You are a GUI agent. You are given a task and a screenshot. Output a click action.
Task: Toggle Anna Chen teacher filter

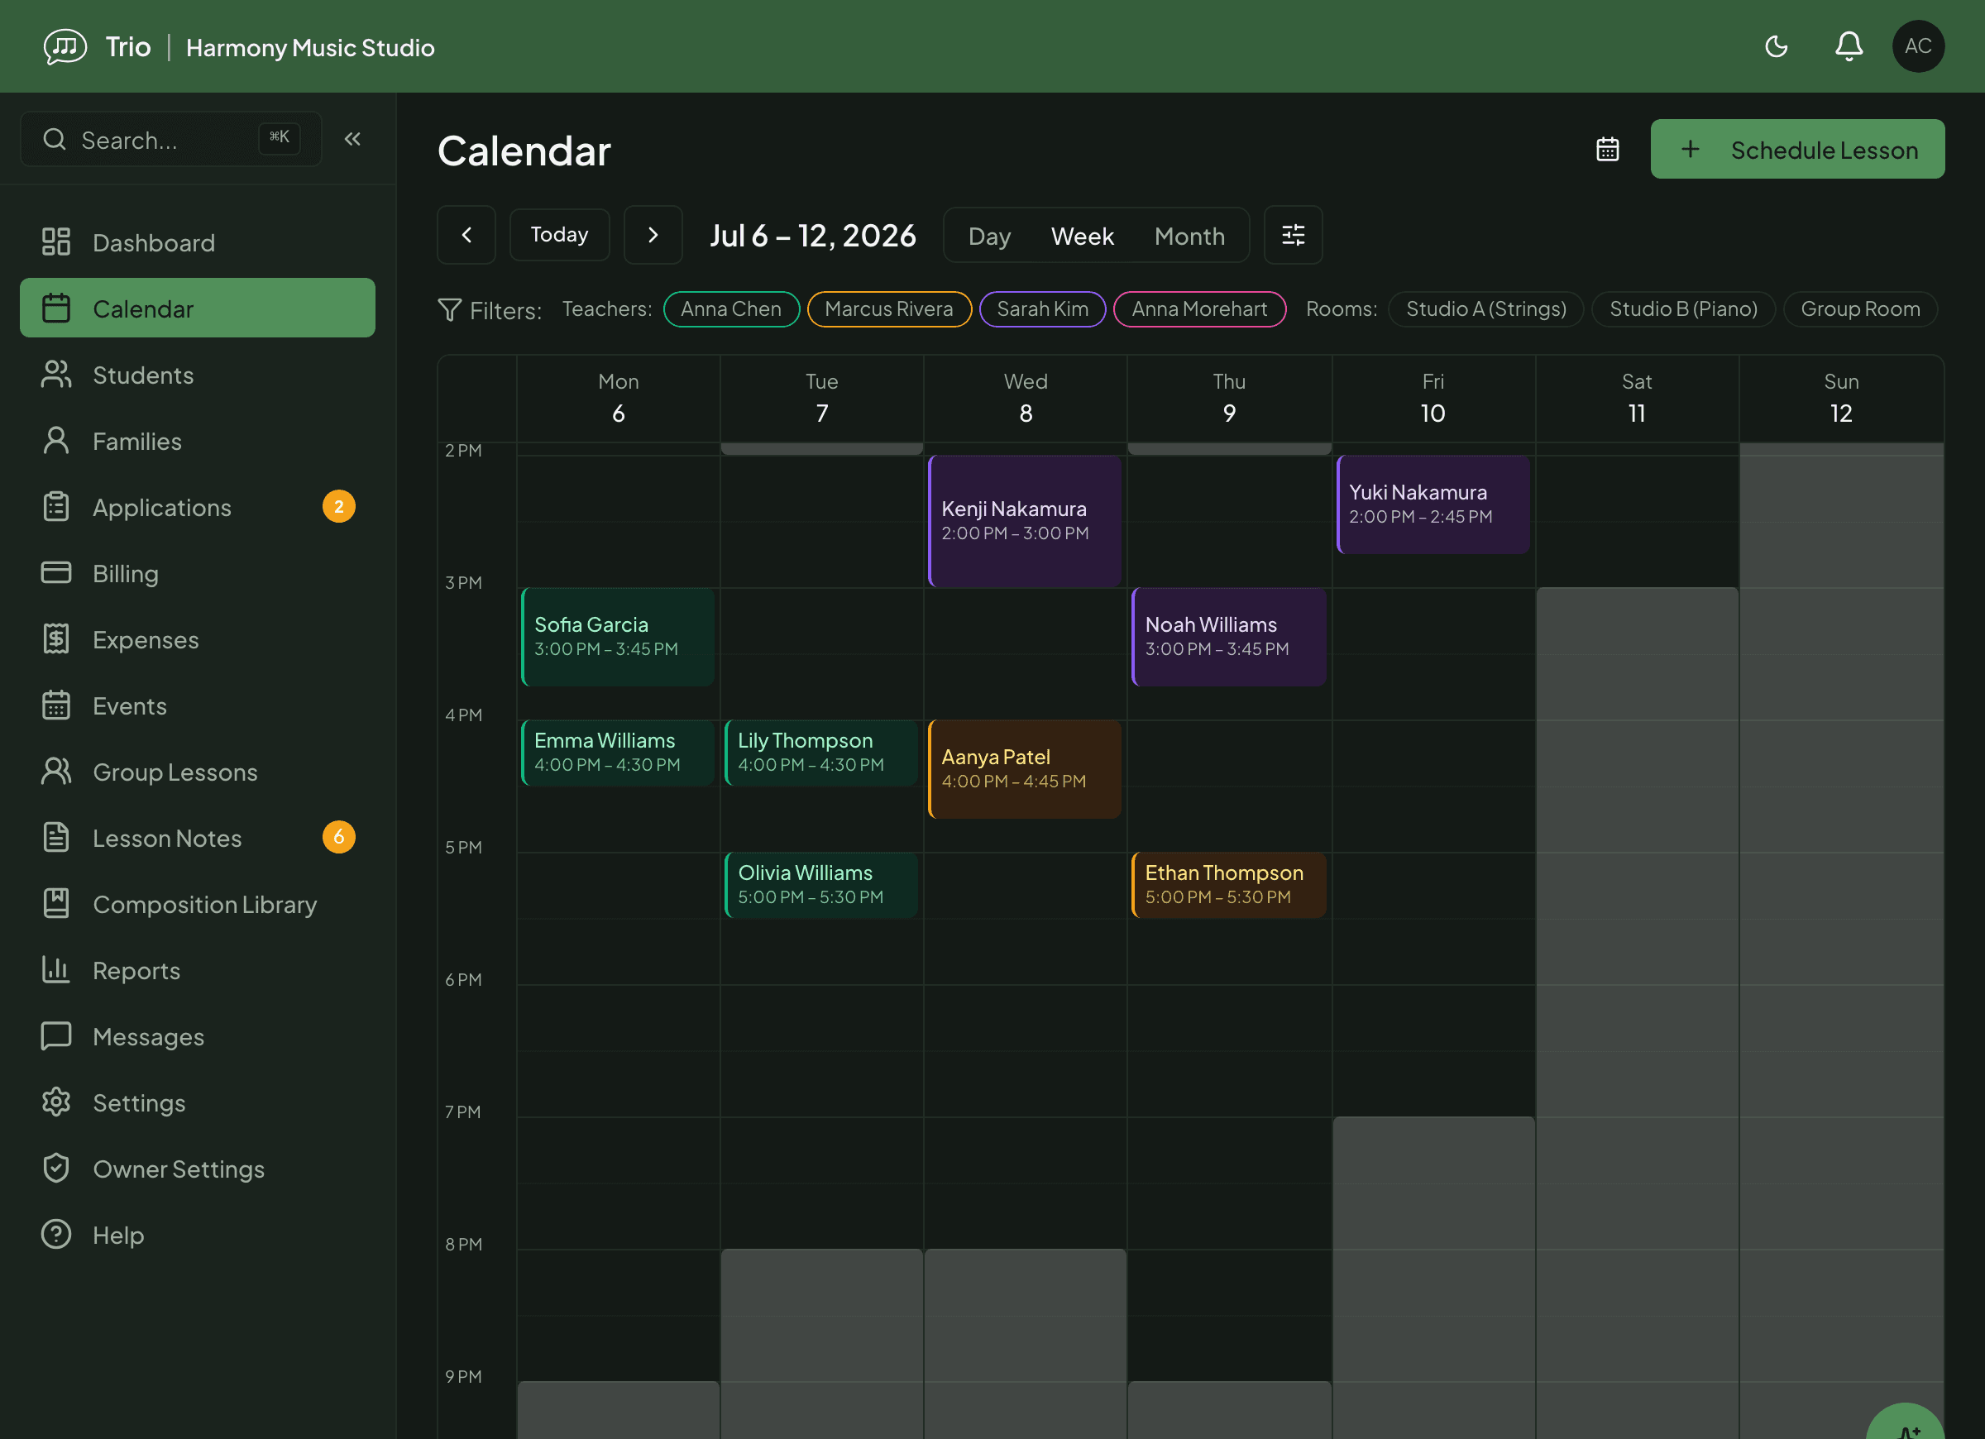(x=731, y=309)
